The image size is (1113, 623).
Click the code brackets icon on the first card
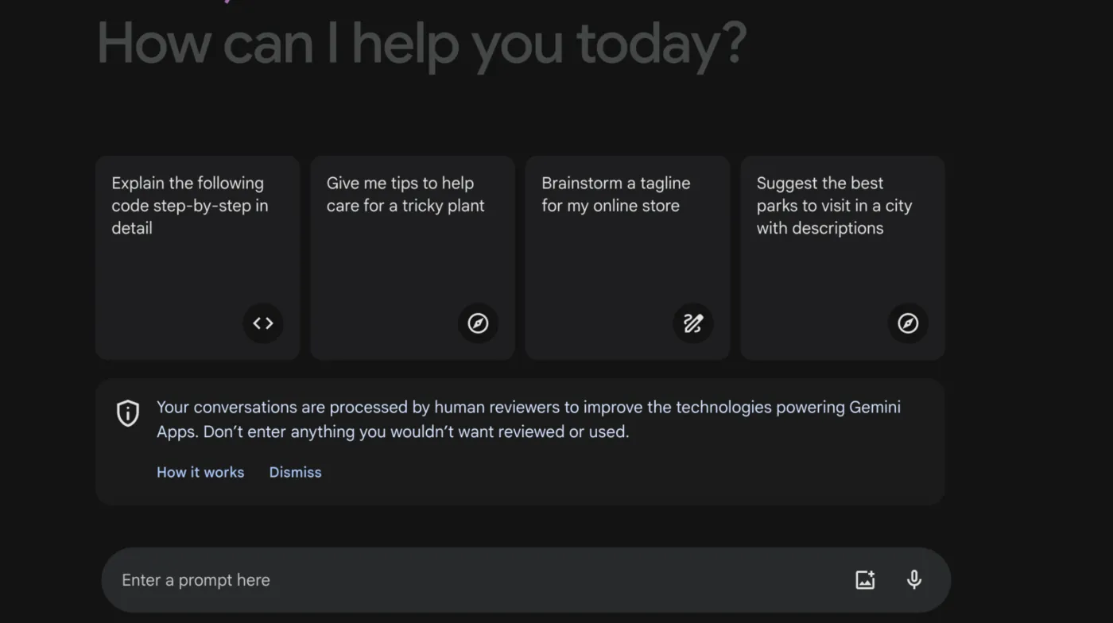[263, 323]
